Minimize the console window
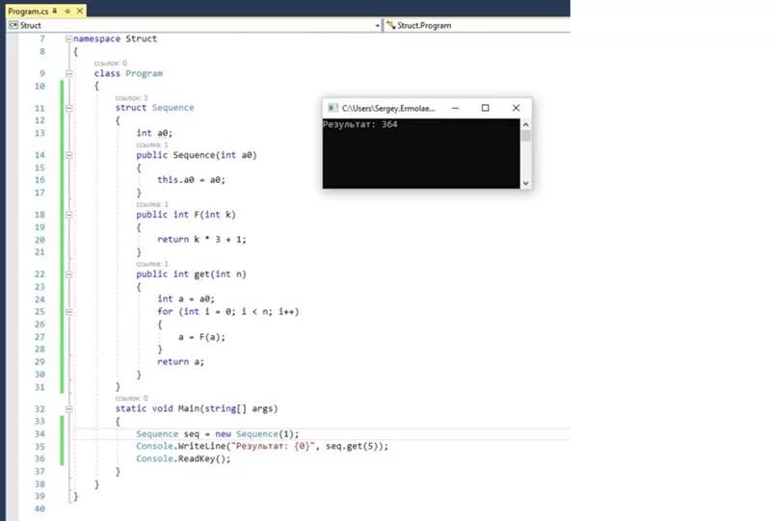 tap(455, 108)
